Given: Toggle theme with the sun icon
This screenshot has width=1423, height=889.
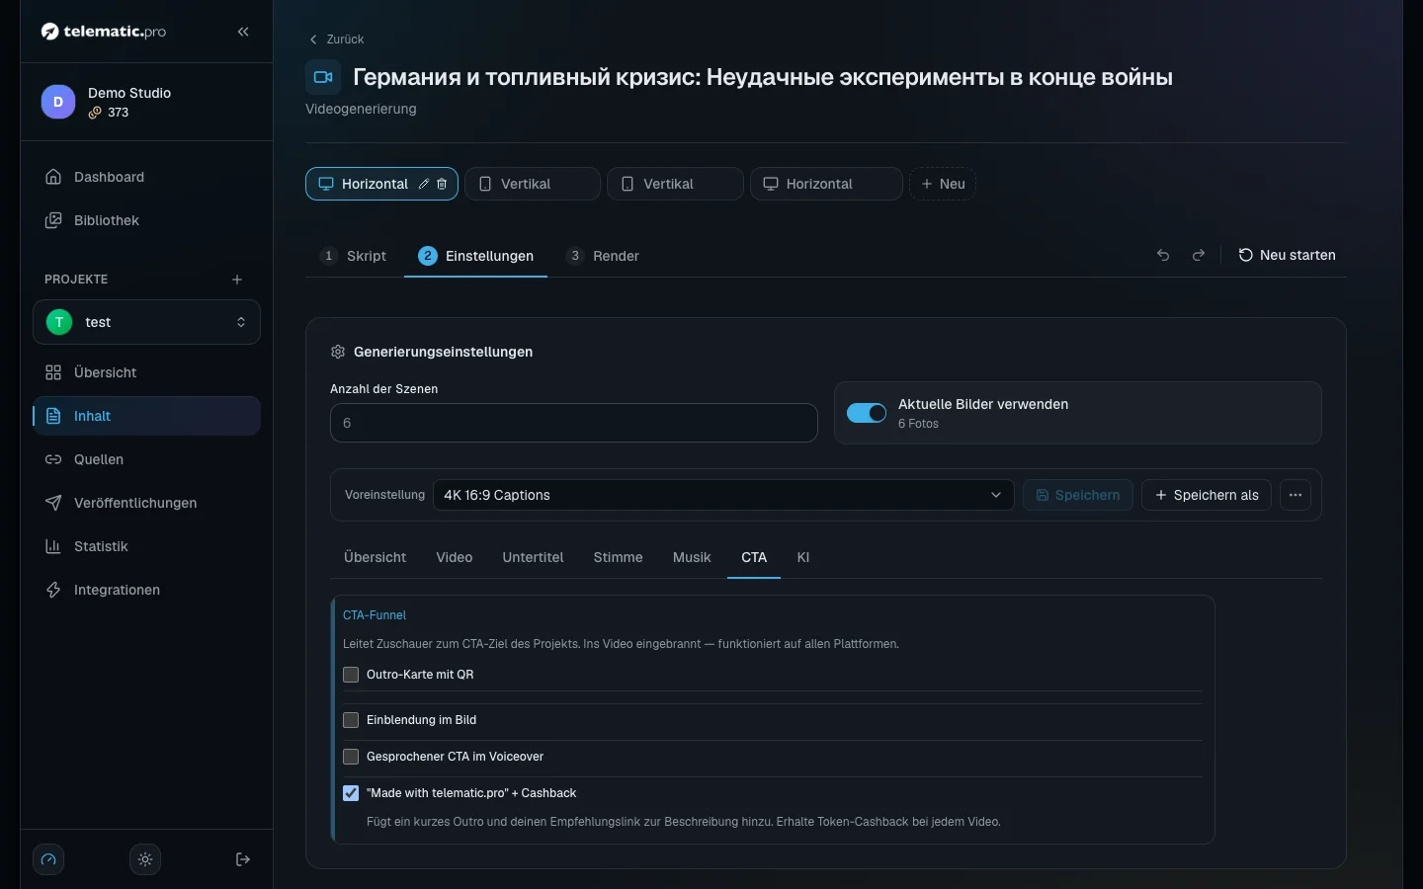Looking at the screenshot, I should (145, 859).
